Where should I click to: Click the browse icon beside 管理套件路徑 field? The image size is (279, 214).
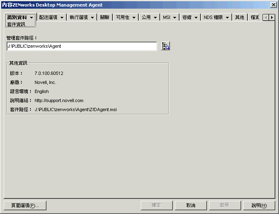coord(165,46)
